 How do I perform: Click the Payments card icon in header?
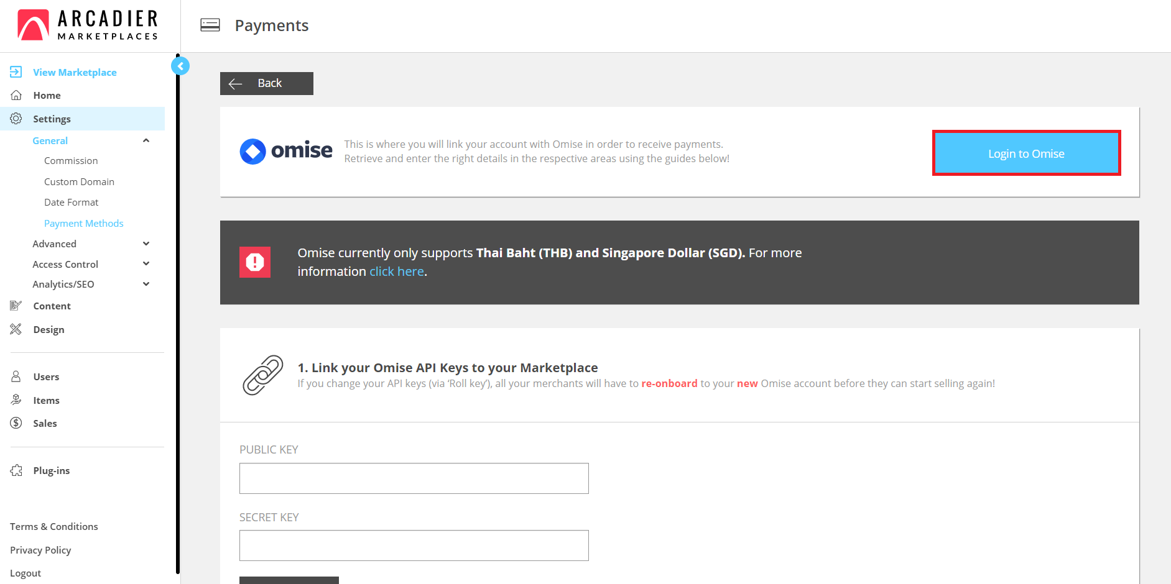pos(210,25)
